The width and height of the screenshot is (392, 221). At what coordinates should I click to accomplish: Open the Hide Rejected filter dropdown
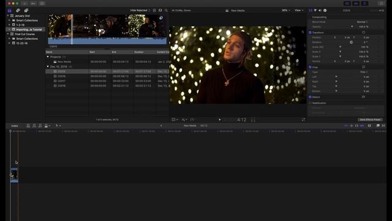pos(140,10)
